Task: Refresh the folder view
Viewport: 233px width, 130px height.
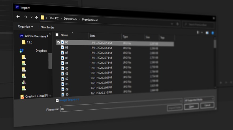Action: pyautogui.click(x=177, y=24)
